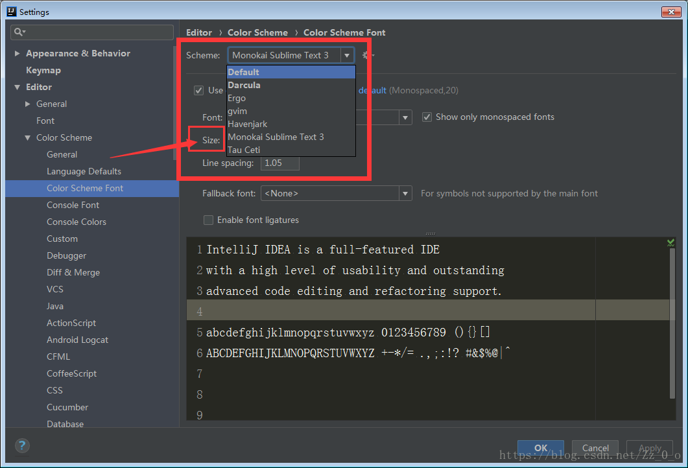The height and width of the screenshot is (468, 688).
Task: Open the help question mark button
Action: point(22,445)
